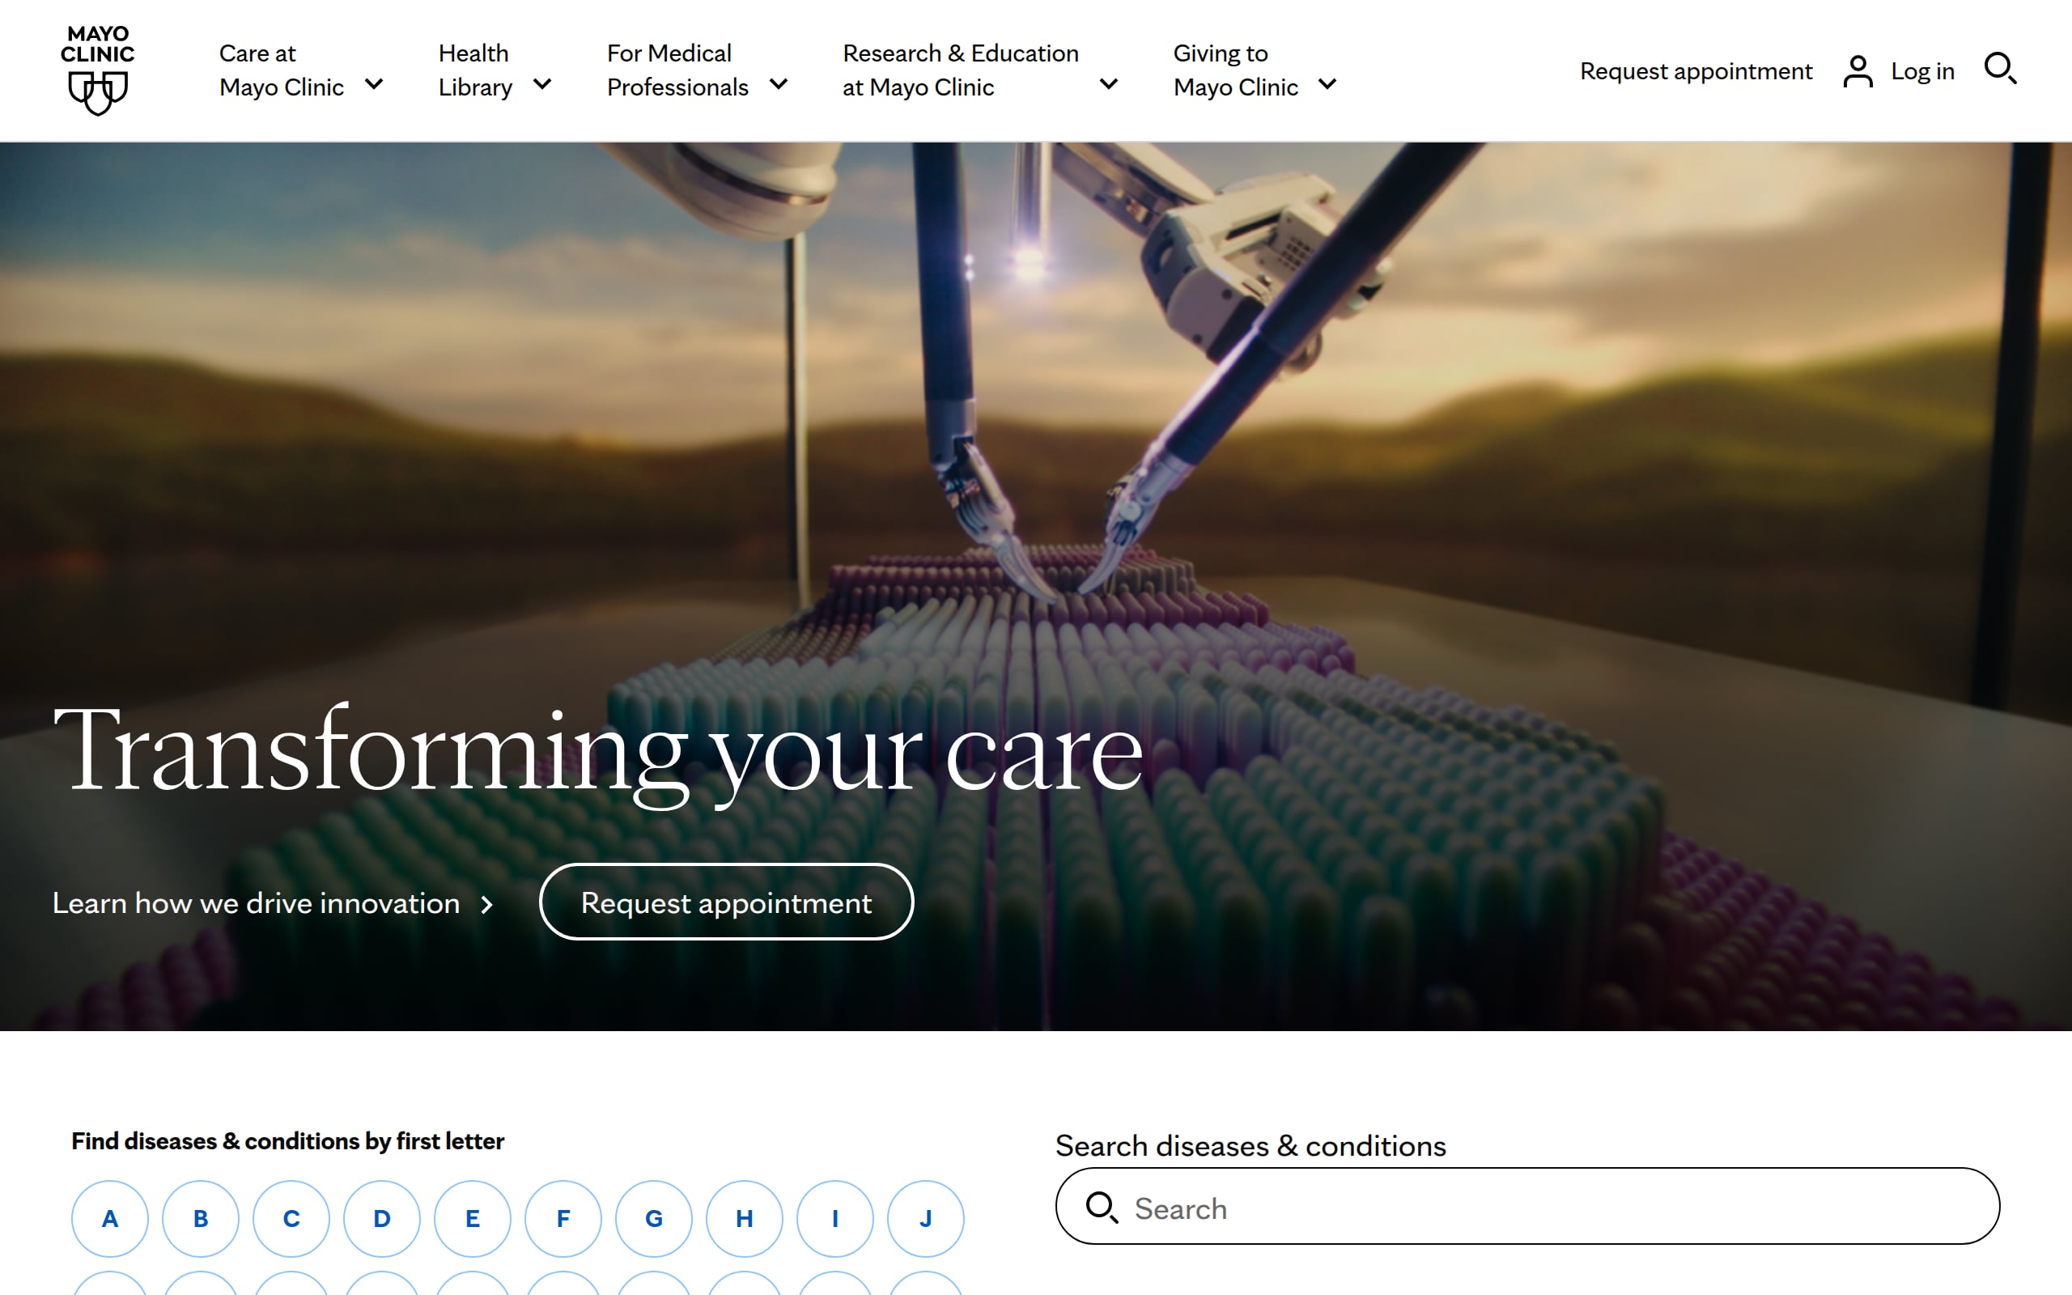Select letter I for diseases and conditions
Screen dimensions: 2072x1295
[834, 1219]
